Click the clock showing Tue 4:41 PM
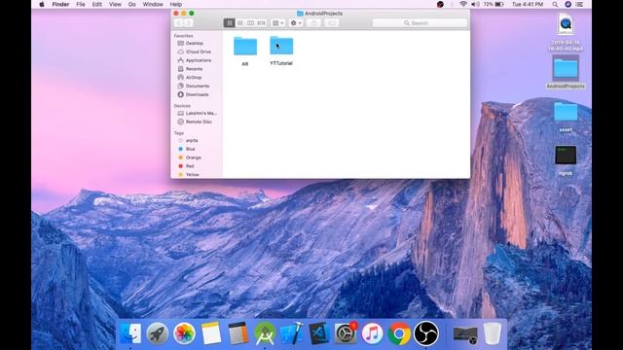623x350 pixels. point(528,4)
